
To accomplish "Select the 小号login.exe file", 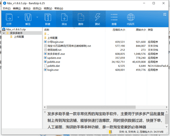I will [55, 42].
